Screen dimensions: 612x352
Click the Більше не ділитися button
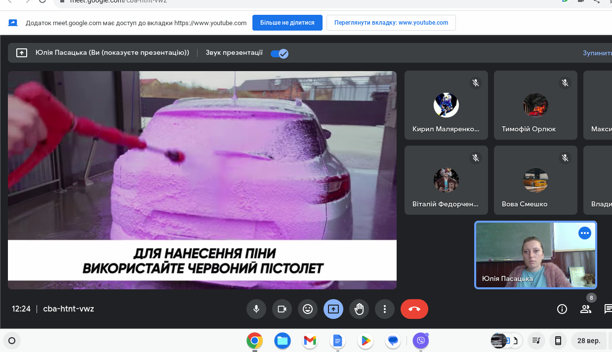(287, 23)
